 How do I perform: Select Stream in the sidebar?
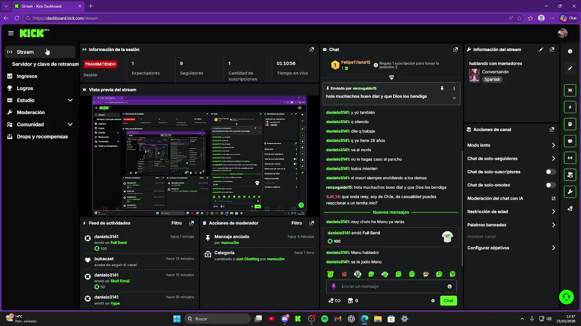point(40,52)
